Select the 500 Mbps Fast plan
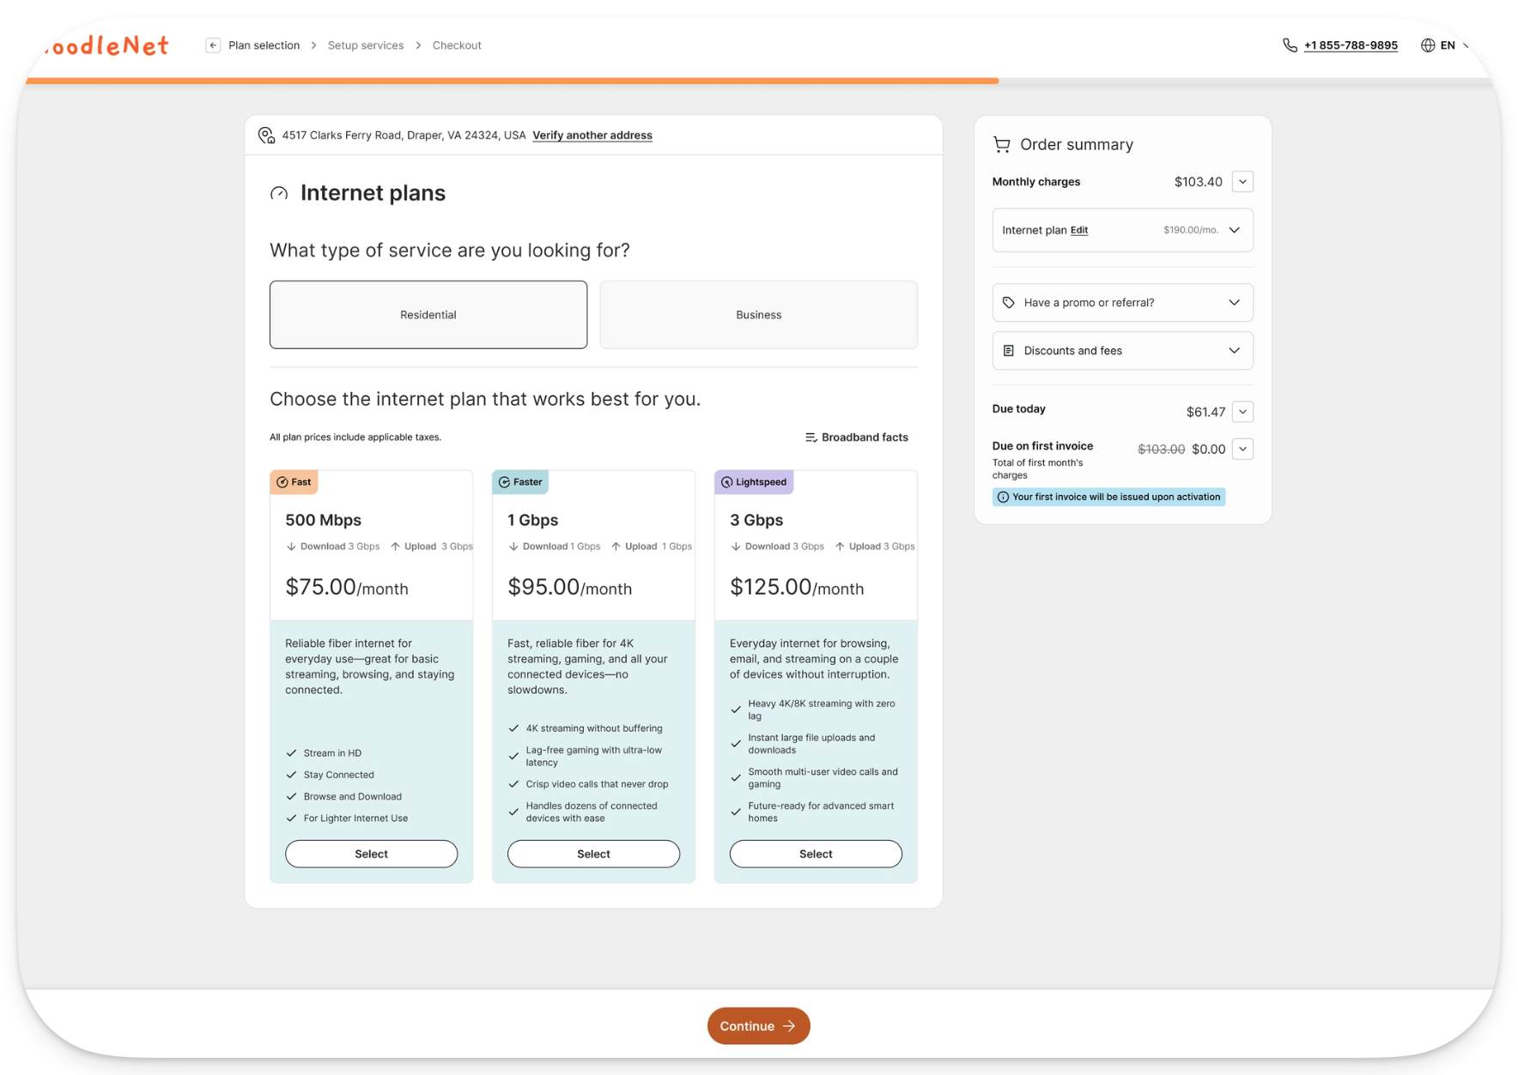This screenshot has height=1075, width=1518. pos(371,854)
